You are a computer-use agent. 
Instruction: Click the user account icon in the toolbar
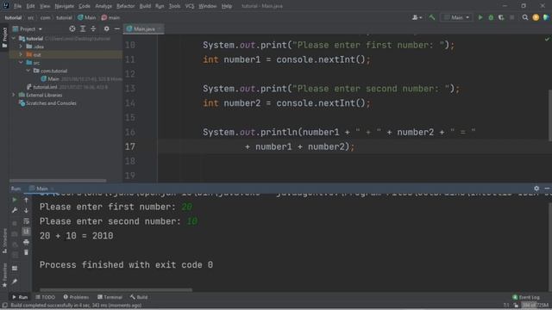click(415, 17)
